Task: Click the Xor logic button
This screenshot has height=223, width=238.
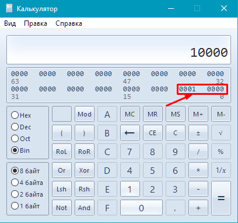Action: 85,170
